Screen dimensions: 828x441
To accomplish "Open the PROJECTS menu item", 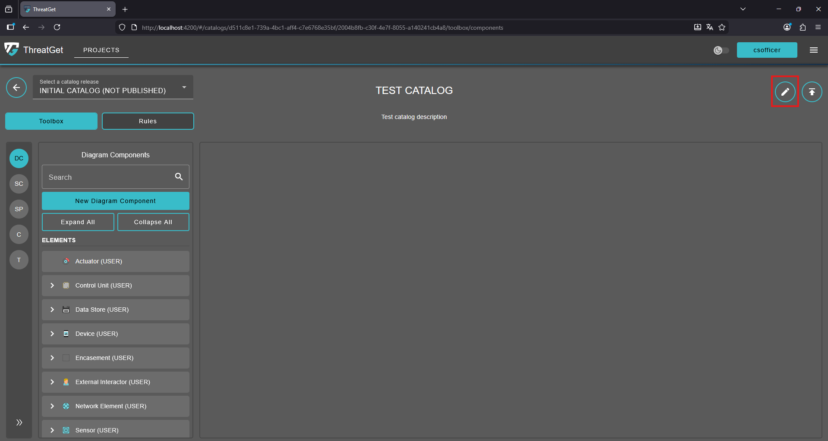I will [101, 50].
